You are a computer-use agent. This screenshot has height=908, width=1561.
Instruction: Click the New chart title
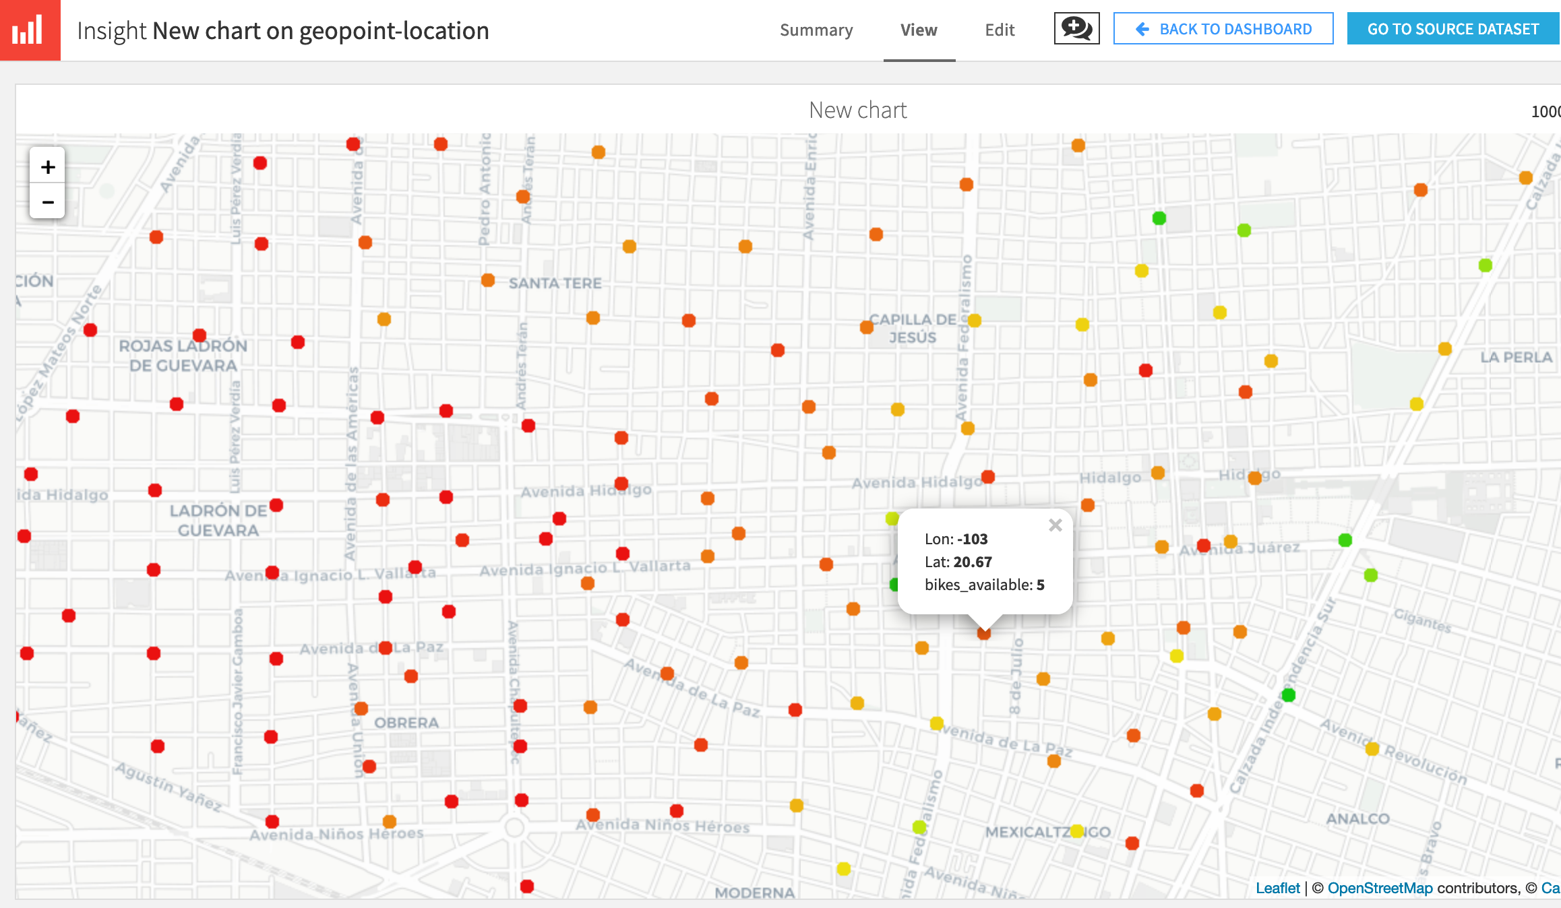click(858, 109)
